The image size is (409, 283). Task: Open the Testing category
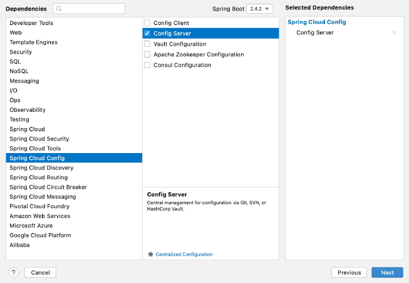(x=74, y=119)
